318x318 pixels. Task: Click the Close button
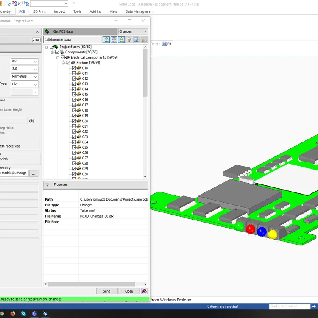(x=129, y=291)
